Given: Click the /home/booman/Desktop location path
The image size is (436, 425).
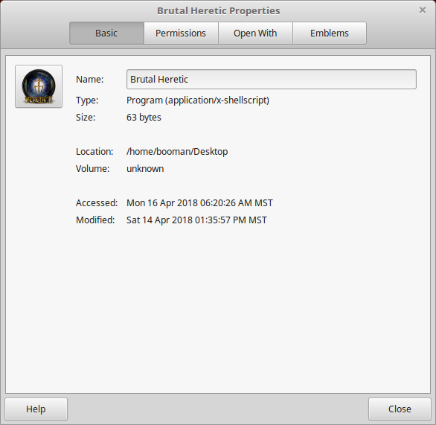Looking at the screenshot, I should pyautogui.click(x=177, y=152).
